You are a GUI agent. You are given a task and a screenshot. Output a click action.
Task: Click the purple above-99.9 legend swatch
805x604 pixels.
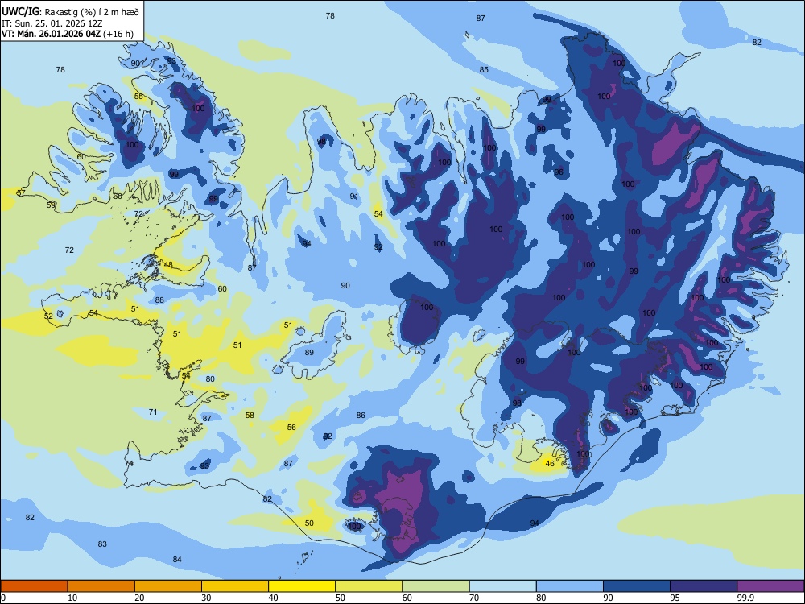tap(770, 586)
